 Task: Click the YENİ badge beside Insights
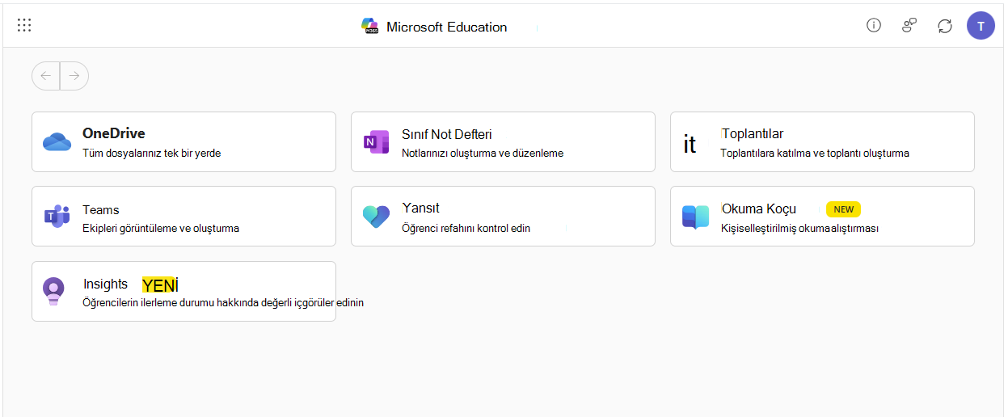pyautogui.click(x=159, y=284)
